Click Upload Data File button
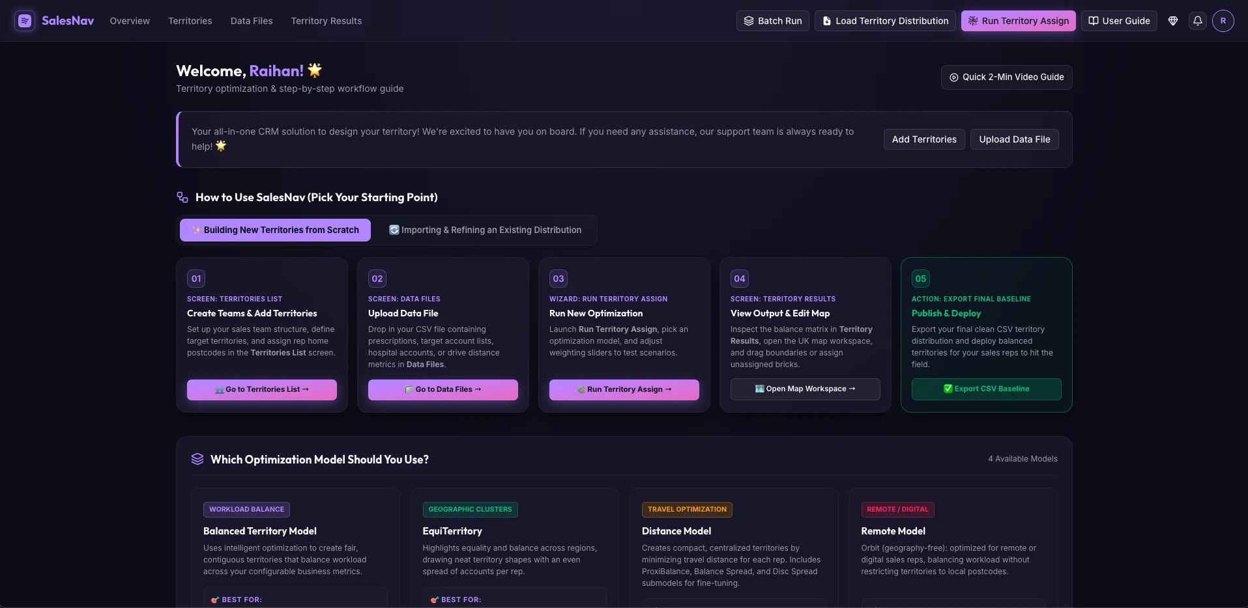Viewport: 1248px width, 608px height. pos(1015,139)
